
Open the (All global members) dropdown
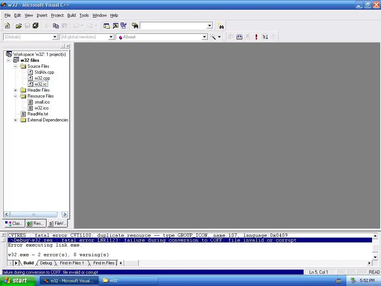(111, 37)
